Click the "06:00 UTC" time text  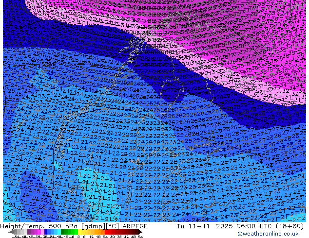(x=254, y=226)
